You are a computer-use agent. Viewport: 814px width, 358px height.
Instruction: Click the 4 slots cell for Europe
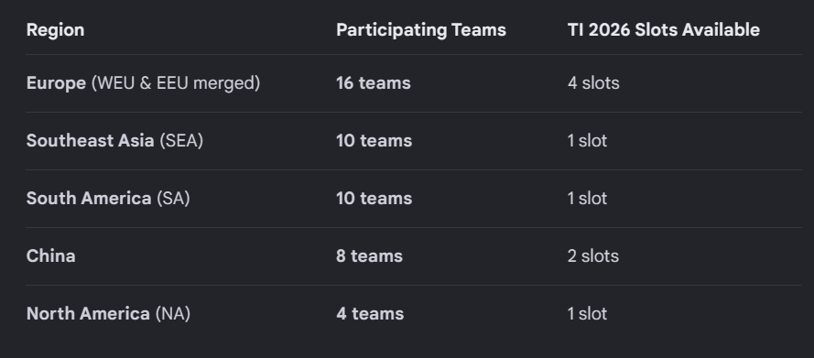point(593,83)
